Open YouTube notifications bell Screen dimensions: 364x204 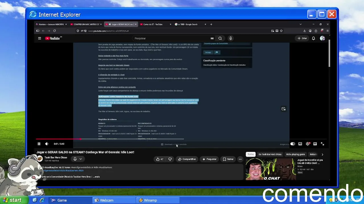pyautogui.click(x=313, y=38)
